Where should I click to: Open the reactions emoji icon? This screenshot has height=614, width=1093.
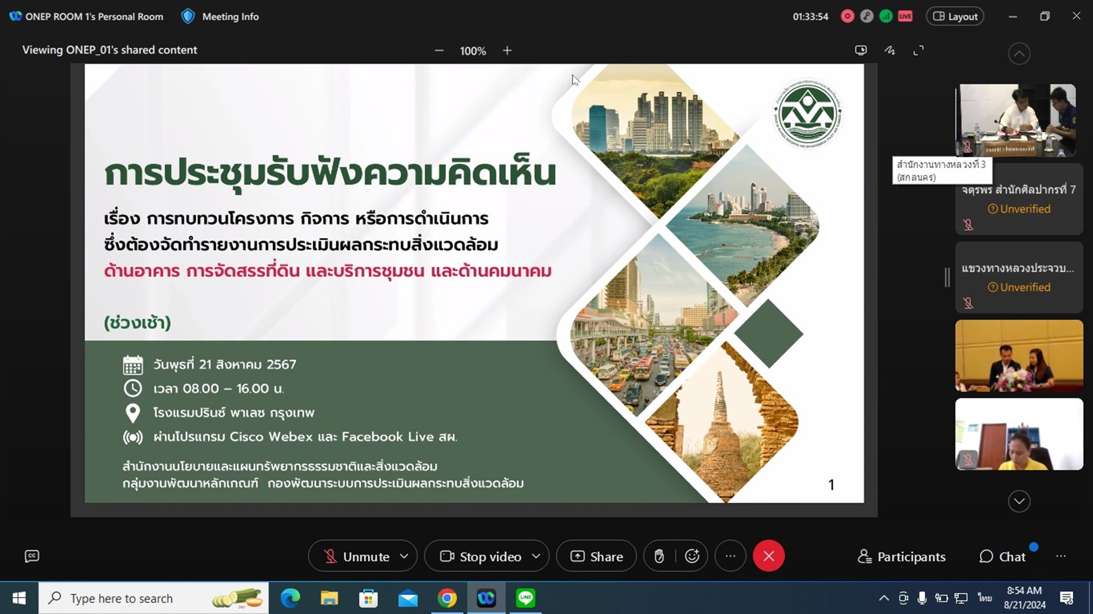[x=692, y=556]
